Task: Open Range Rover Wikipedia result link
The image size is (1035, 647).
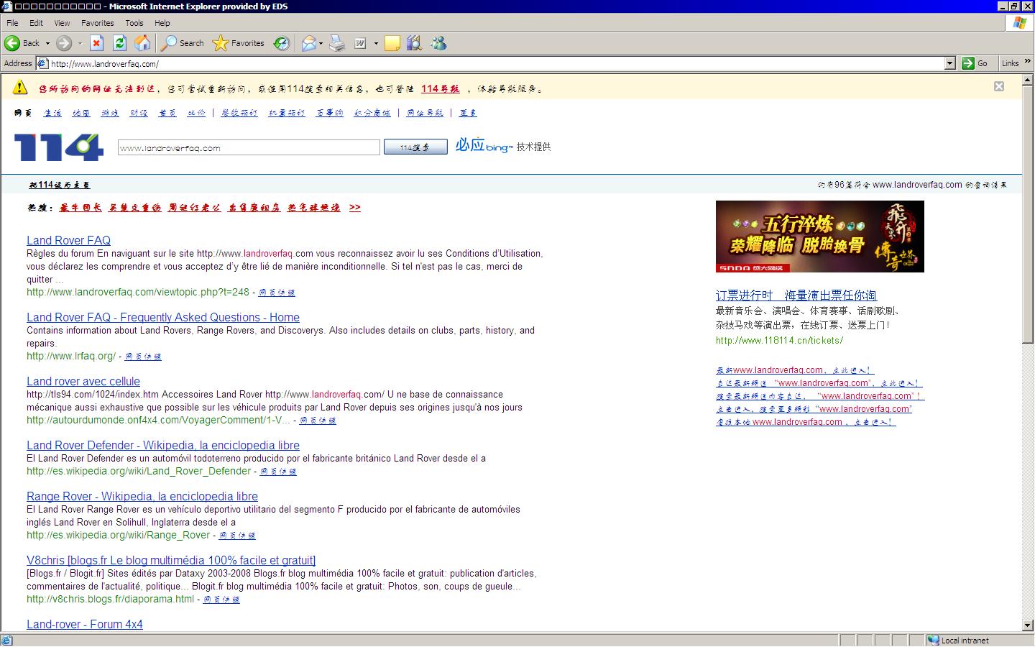Action: tap(142, 496)
